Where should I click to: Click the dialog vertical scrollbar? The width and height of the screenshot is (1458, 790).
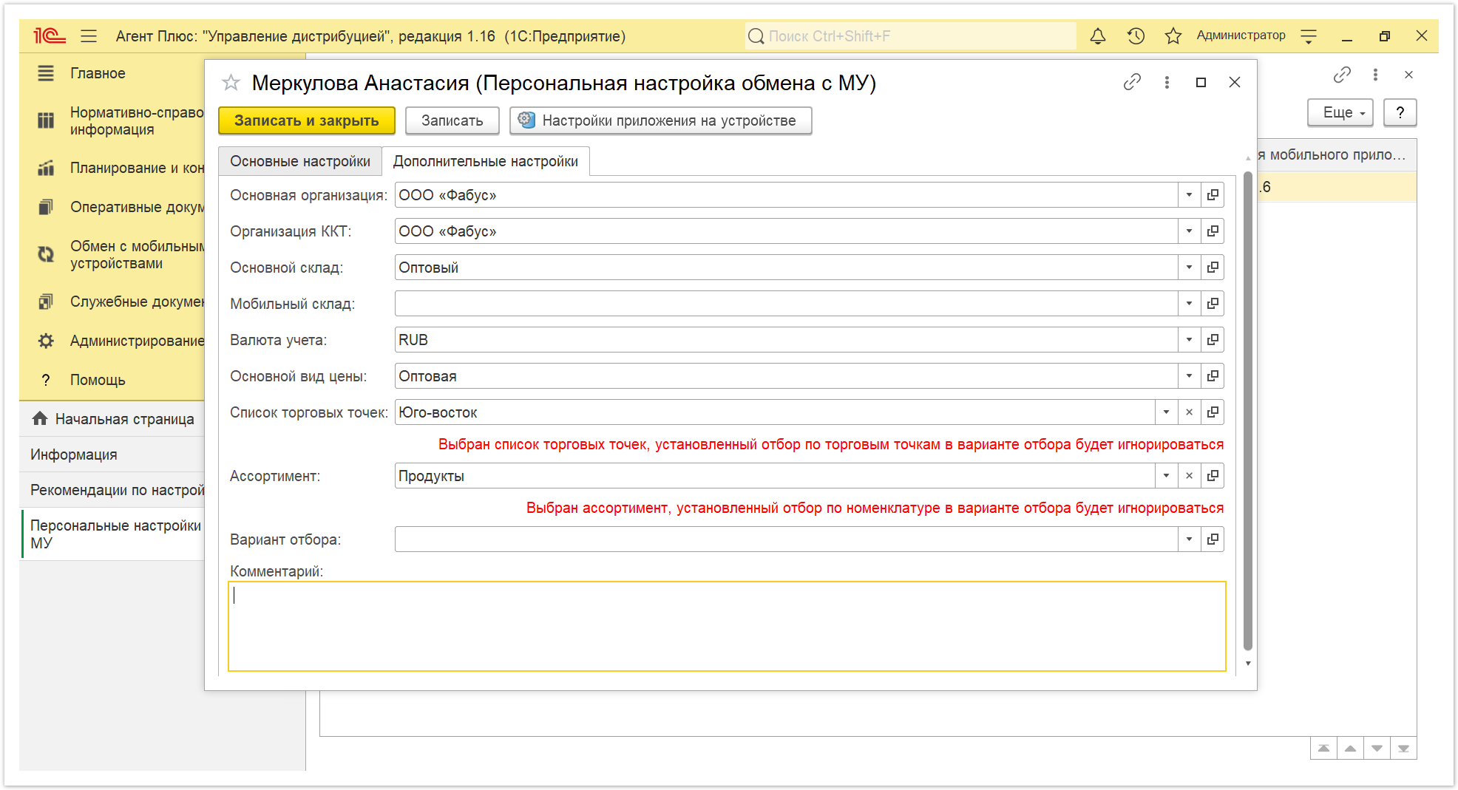pyautogui.click(x=1247, y=410)
